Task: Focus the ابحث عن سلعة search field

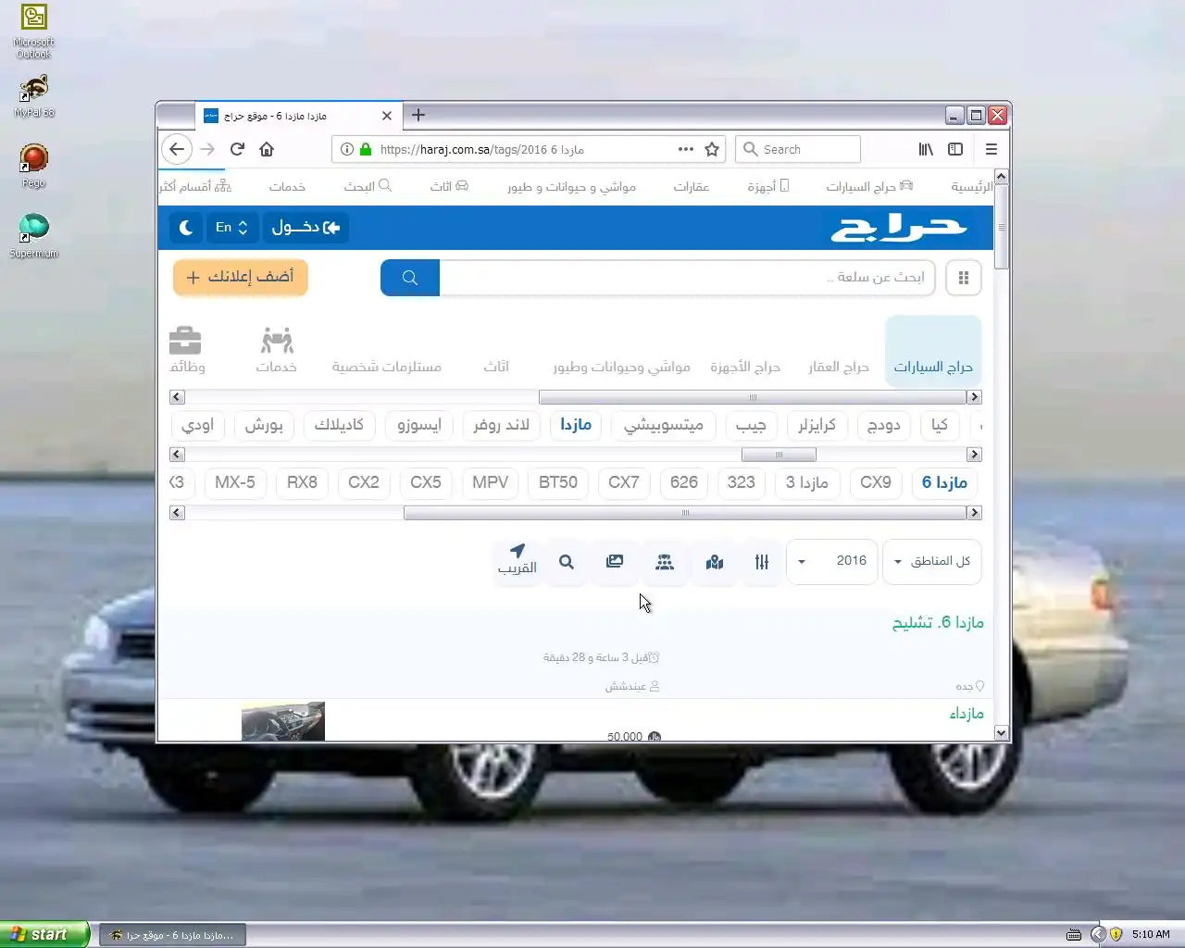Action: point(687,278)
